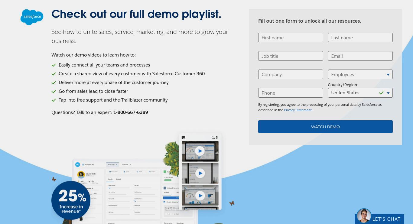
Task: Focus the Job title input
Action: tap(291, 56)
